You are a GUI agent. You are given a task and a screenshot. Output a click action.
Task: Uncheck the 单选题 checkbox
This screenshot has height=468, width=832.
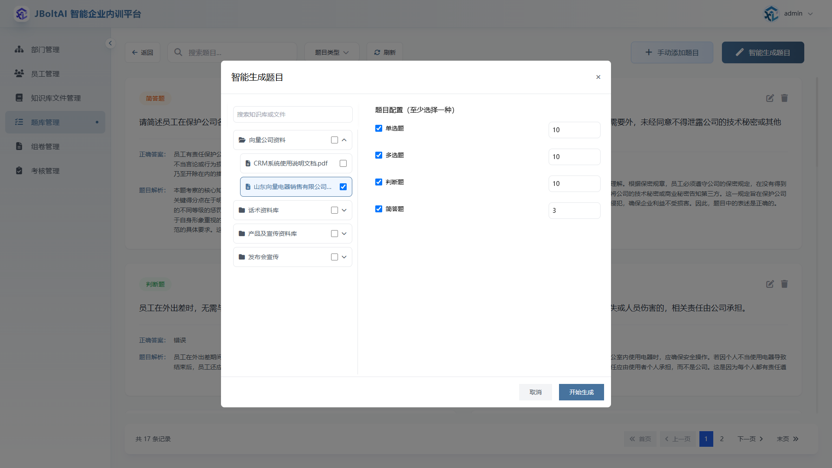pos(379,128)
